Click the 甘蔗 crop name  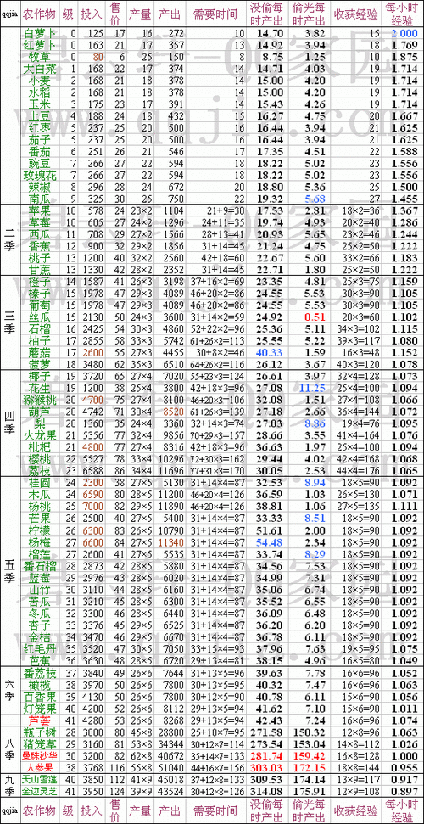click(x=40, y=270)
